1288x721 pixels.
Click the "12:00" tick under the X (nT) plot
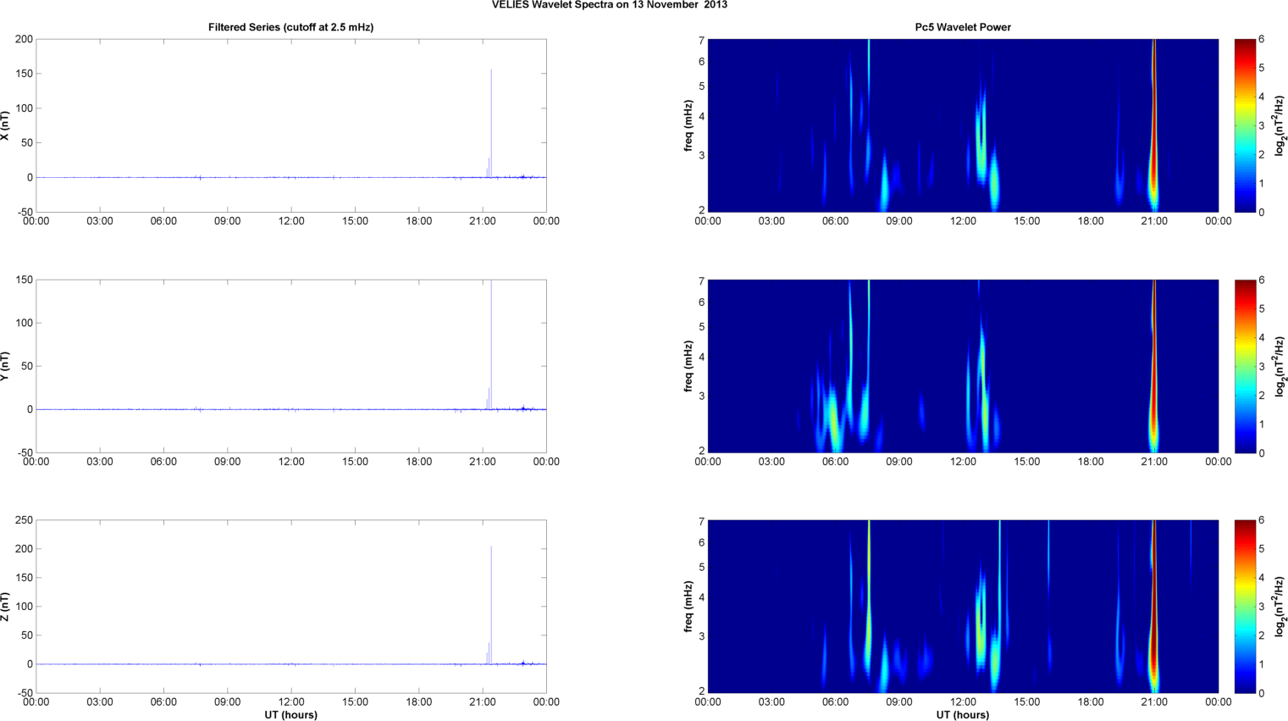[291, 221]
